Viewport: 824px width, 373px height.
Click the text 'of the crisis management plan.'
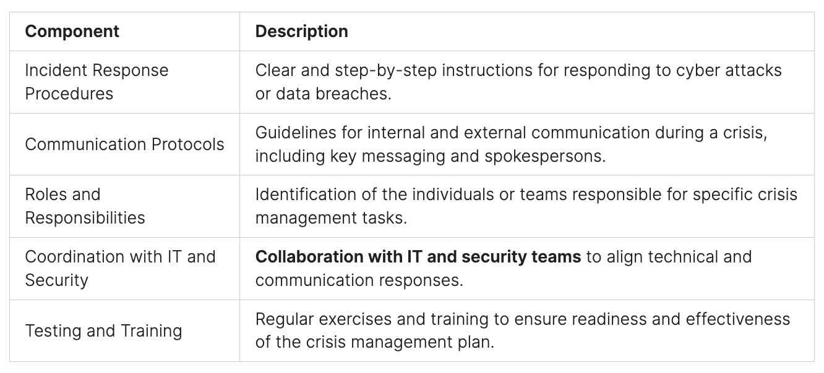click(375, 342)
